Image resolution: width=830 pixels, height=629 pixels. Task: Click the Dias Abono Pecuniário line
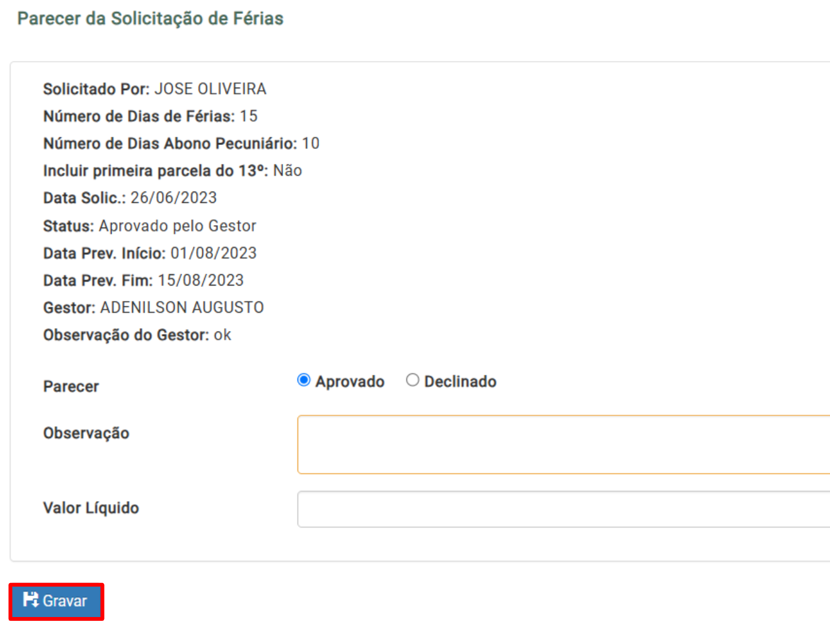tap(182, 144)
